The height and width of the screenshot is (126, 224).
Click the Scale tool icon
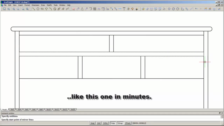tap(103, 9)
